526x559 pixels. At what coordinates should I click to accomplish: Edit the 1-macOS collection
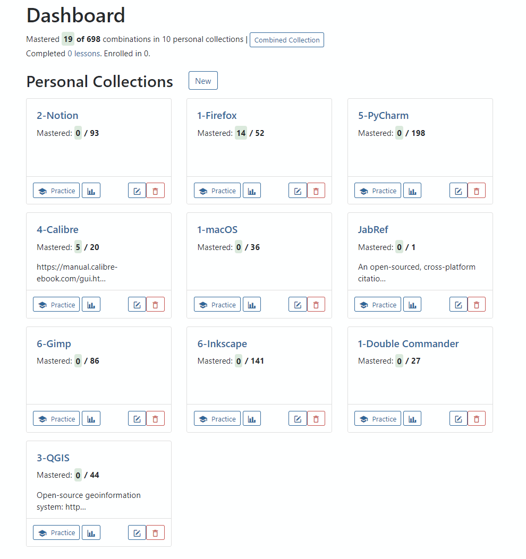[x=298, y=305]
